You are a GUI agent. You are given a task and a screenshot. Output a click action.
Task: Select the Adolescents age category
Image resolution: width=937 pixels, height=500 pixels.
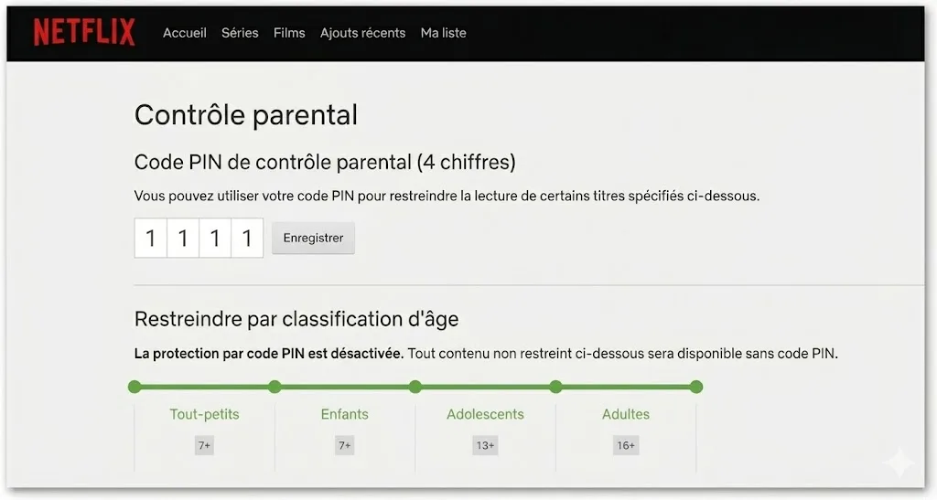pyautogui.click(x=485, y=414)
